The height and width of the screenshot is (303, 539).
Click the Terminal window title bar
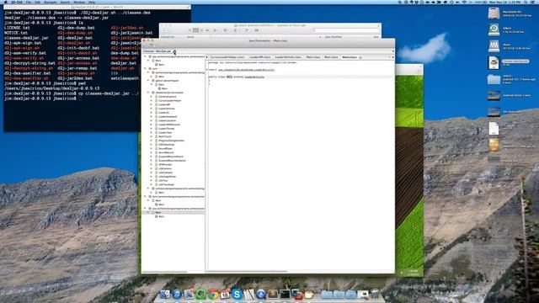pos(97,7)
